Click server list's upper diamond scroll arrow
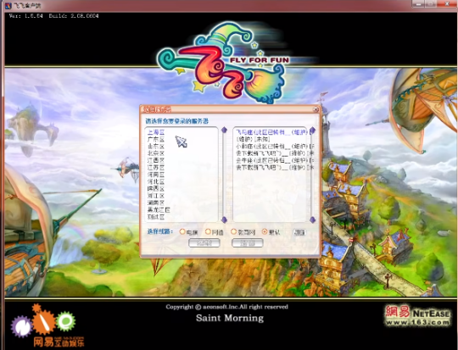Viewport: 458px width, 350px height. (312, 130)
